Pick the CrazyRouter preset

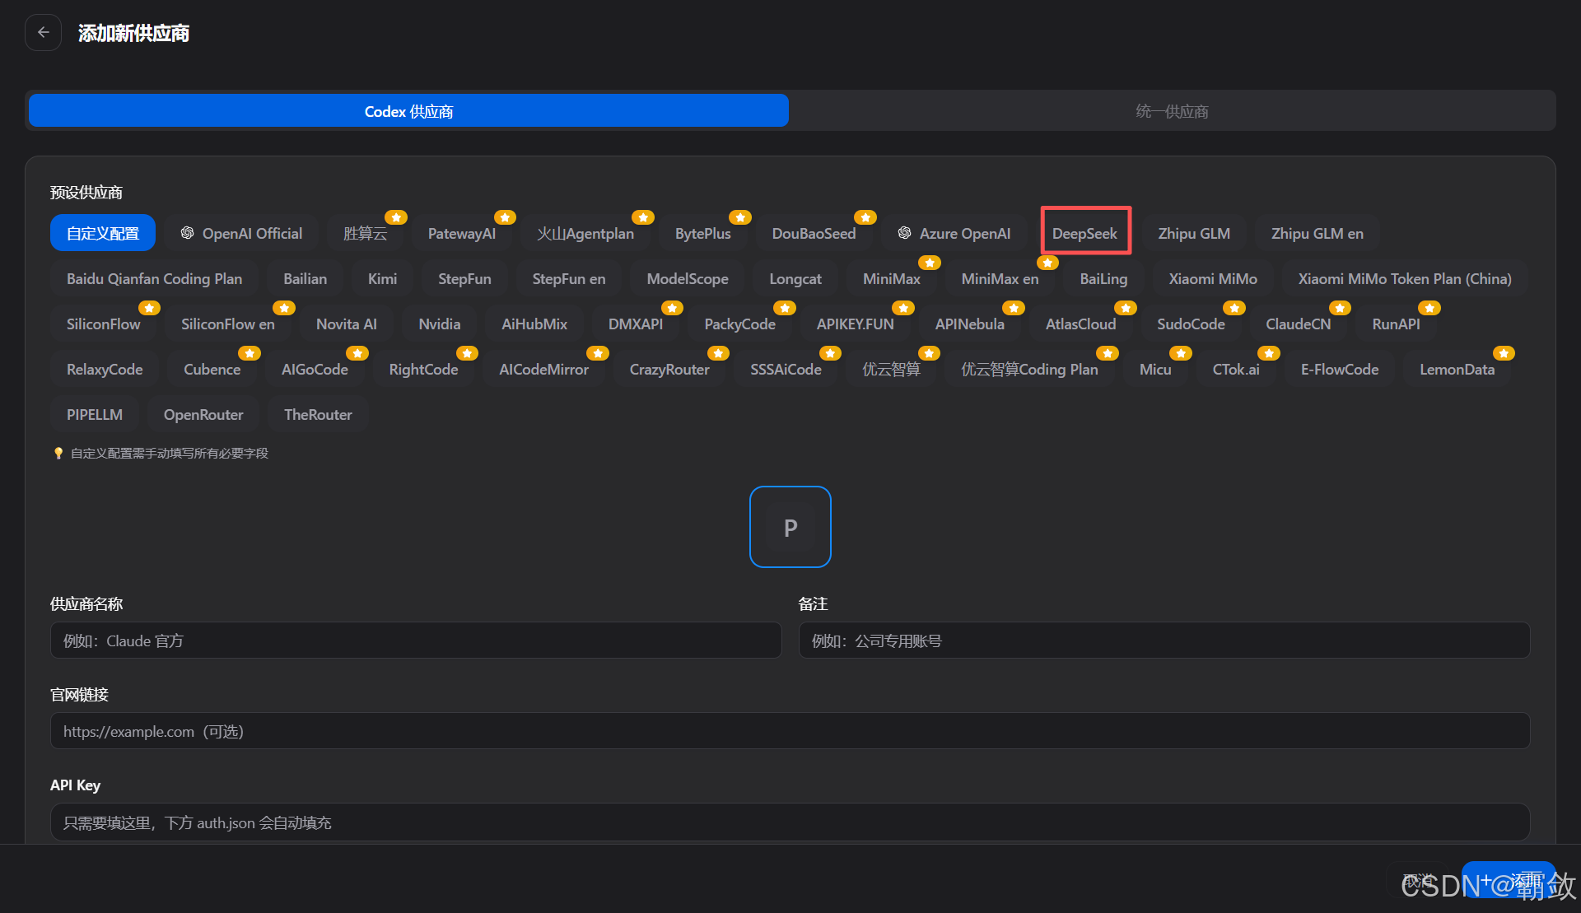(x=669, y=369)
